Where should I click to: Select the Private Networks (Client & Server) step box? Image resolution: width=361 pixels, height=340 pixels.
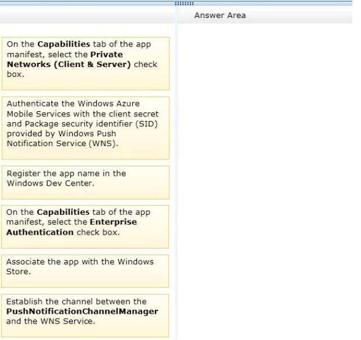click(86, 63)
